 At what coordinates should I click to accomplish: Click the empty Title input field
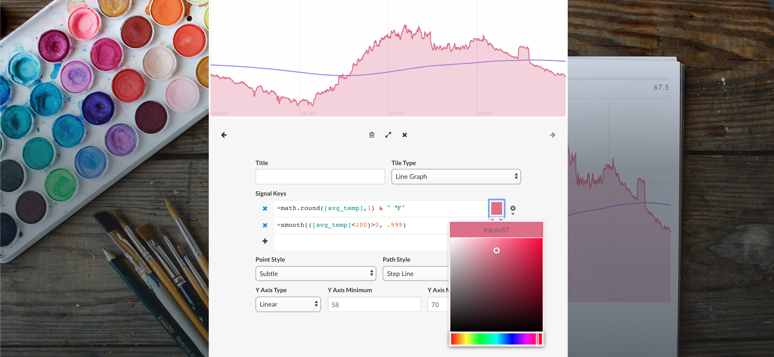click(x=320, y=176)
